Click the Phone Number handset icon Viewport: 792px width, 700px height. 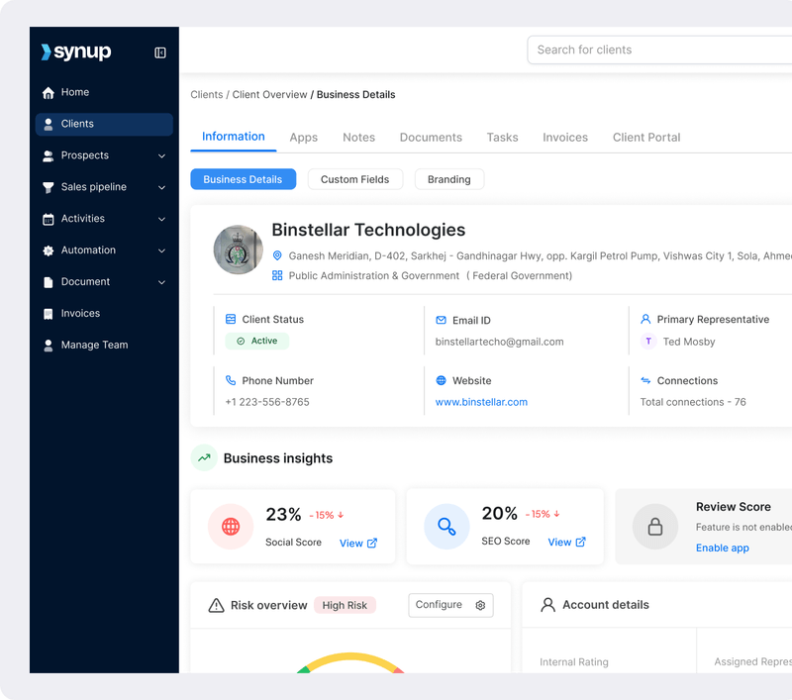tap(231, 380)
